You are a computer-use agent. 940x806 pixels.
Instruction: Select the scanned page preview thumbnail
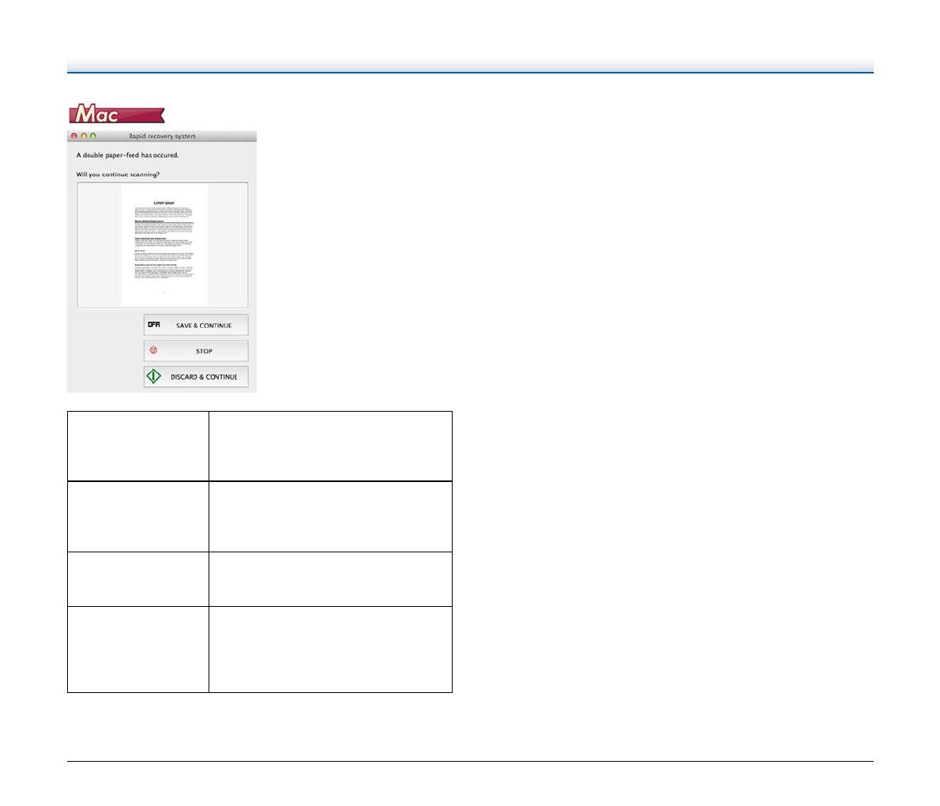tap(164, 245)
